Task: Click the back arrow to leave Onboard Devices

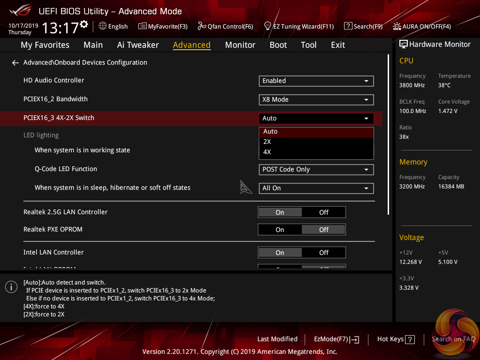Action: click(x=15, y=63)
